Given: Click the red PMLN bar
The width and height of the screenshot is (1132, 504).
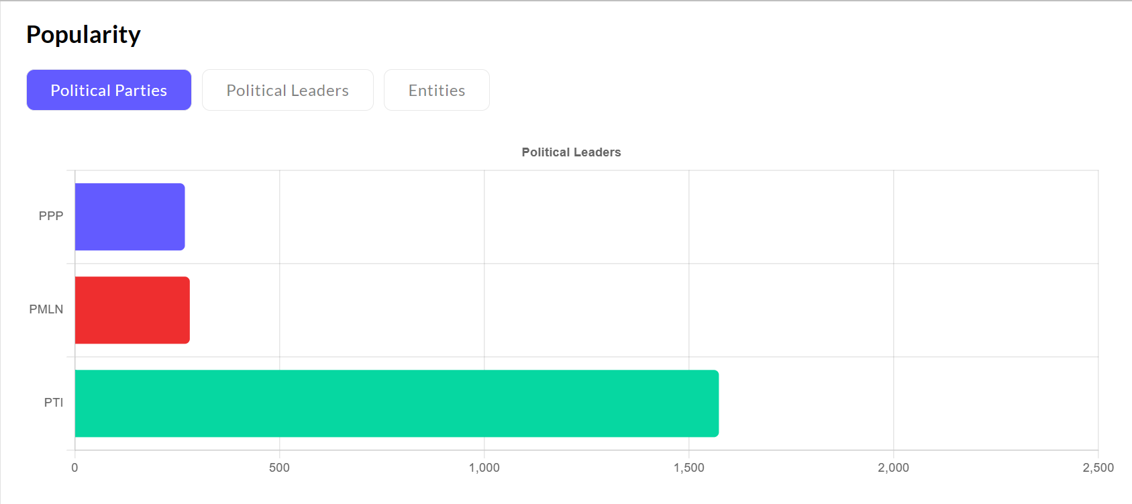Looking at the screenshot, I should [x=132, y=310].
